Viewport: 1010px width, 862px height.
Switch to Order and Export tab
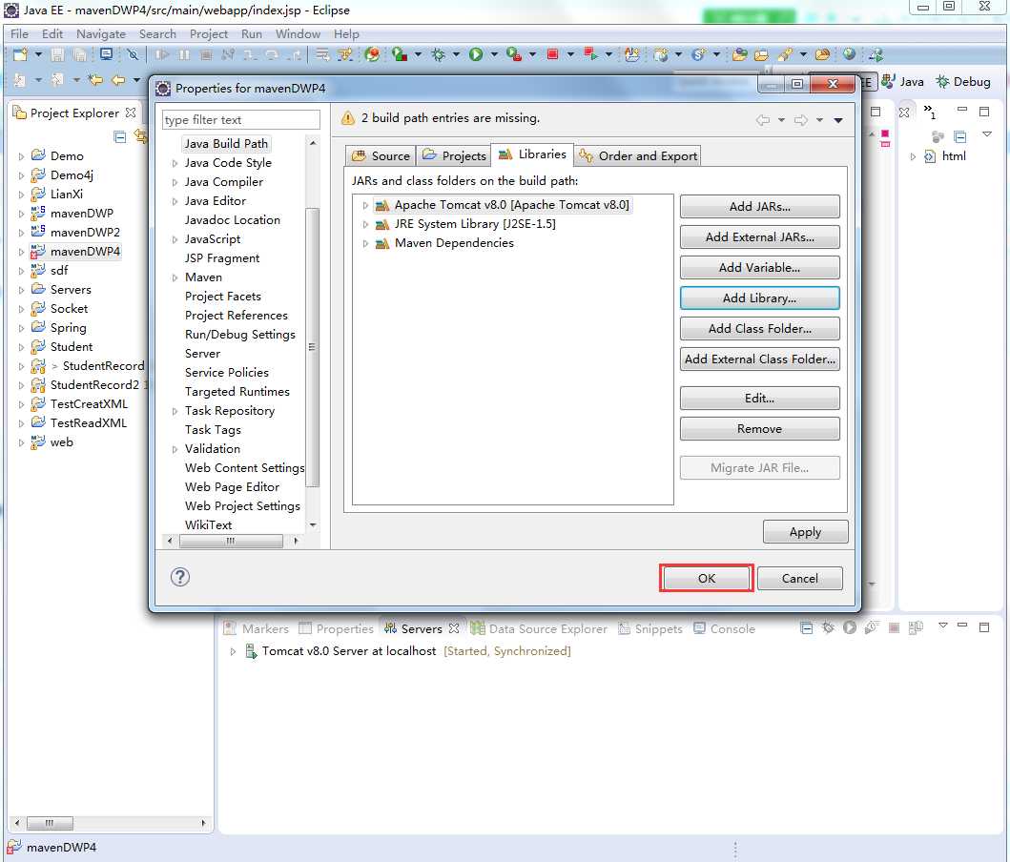[638, 155]
